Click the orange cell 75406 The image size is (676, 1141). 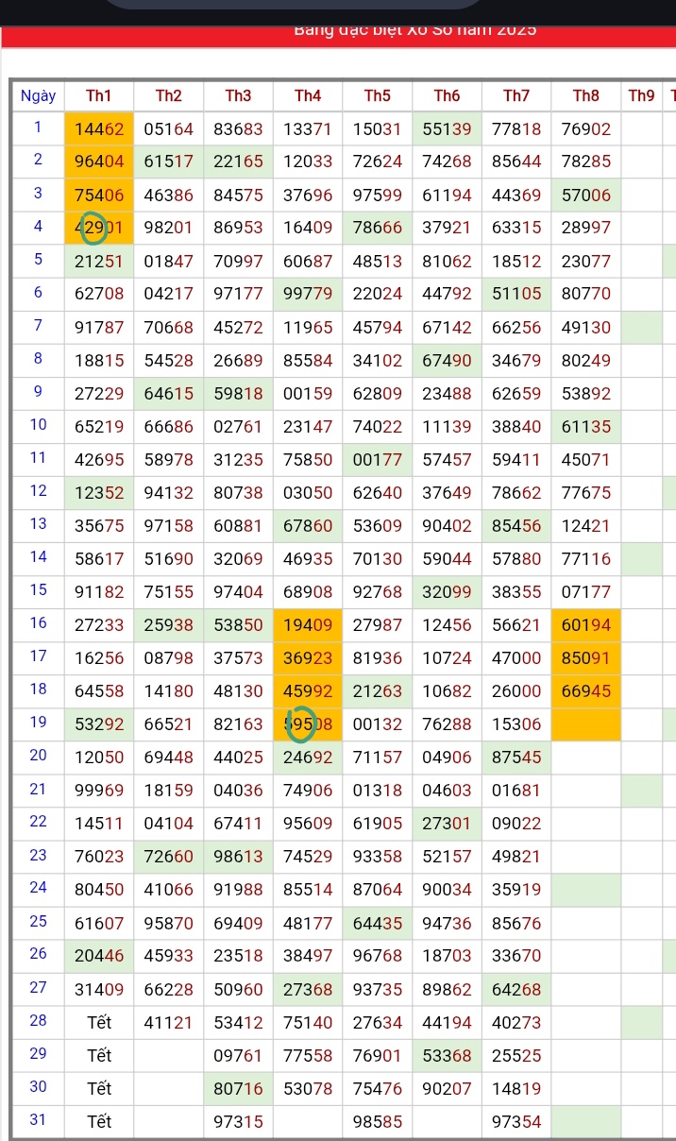tap(98, 195)
